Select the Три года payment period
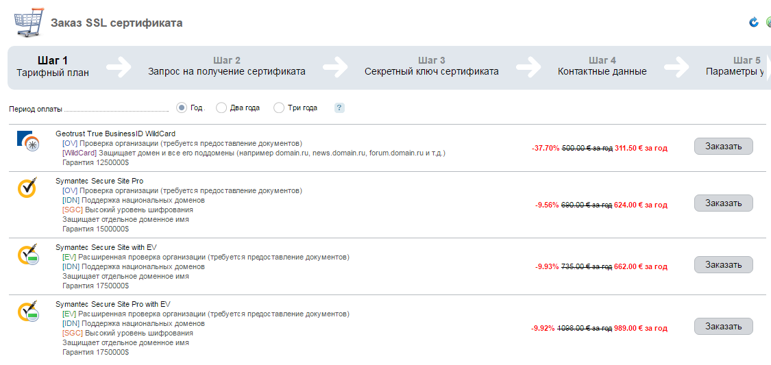 pyautogui.click(x=279, y=108)
